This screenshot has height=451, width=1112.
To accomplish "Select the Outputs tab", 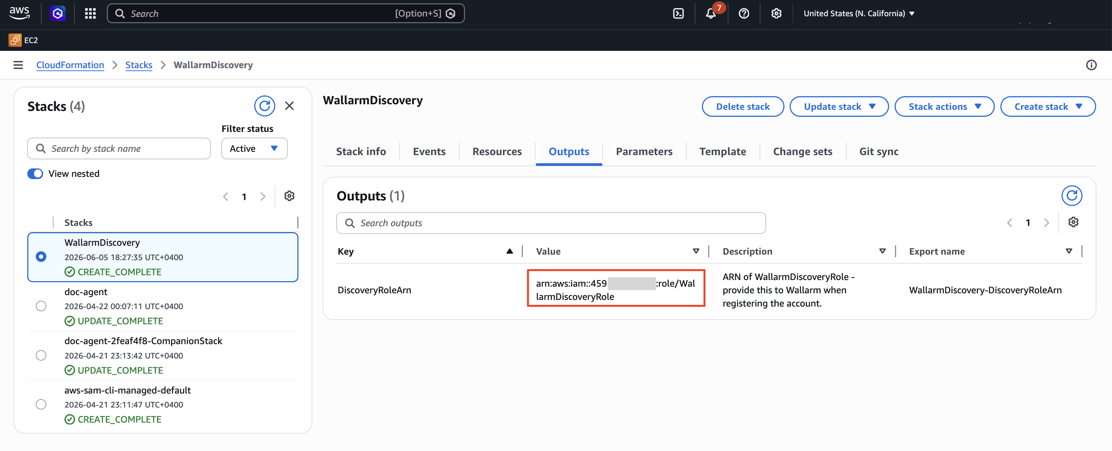I will pyautogui.click(x=569, y=151).
